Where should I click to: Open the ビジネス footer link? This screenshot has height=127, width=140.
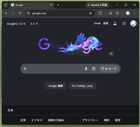point(37,120)
